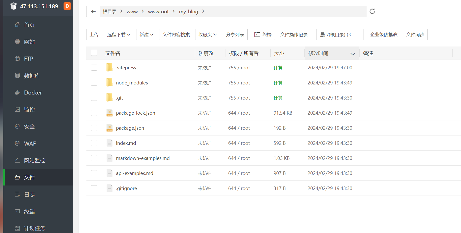Open 文件内容搜索

tap(176, 34)
